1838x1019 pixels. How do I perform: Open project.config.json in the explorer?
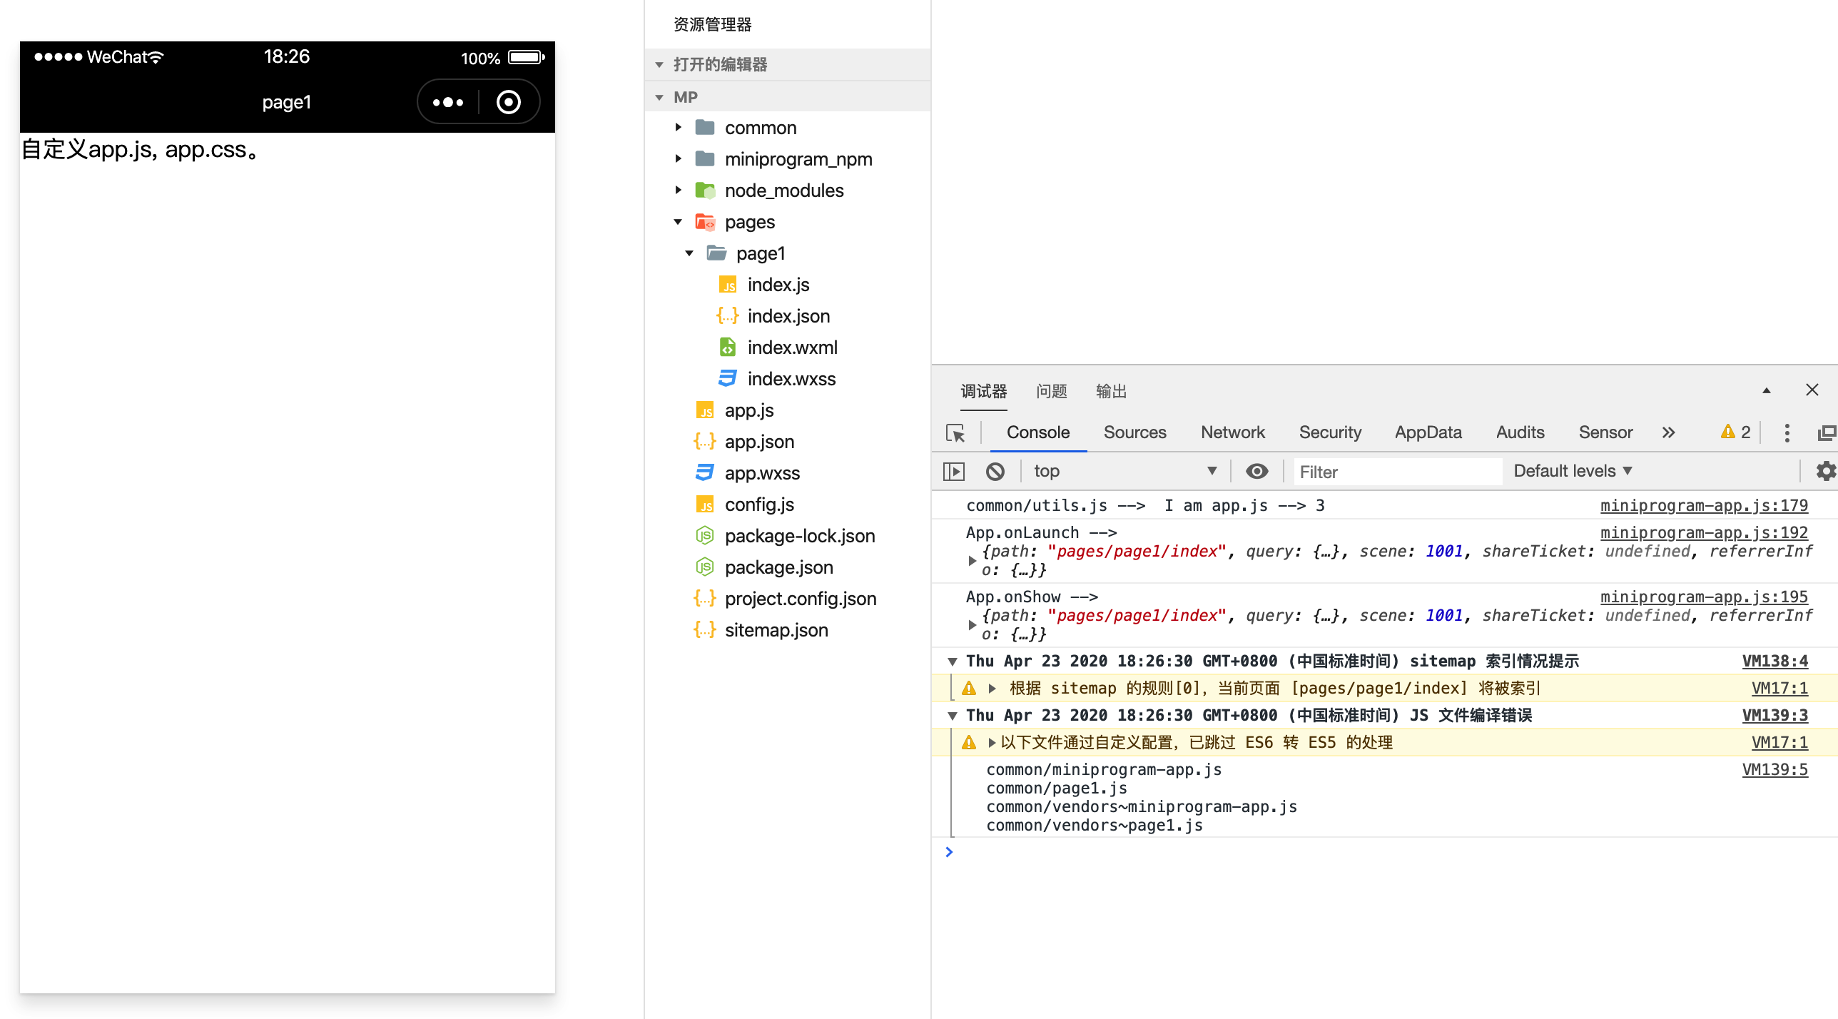786,599
